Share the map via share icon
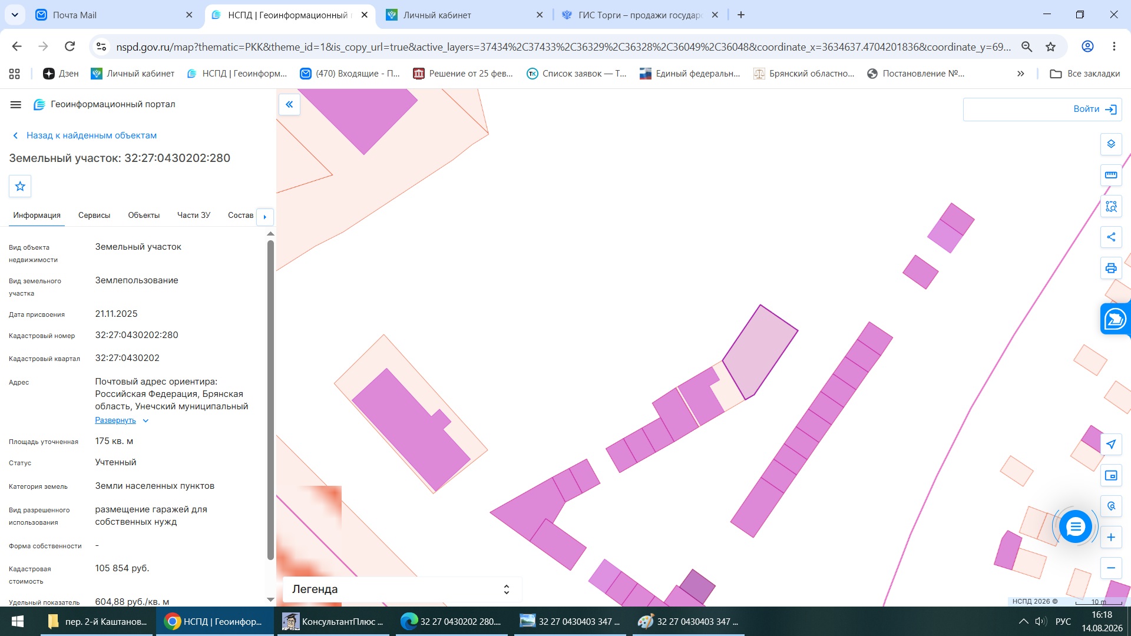Screen dimensions: 1131x636 click(x=1111, y=237)
